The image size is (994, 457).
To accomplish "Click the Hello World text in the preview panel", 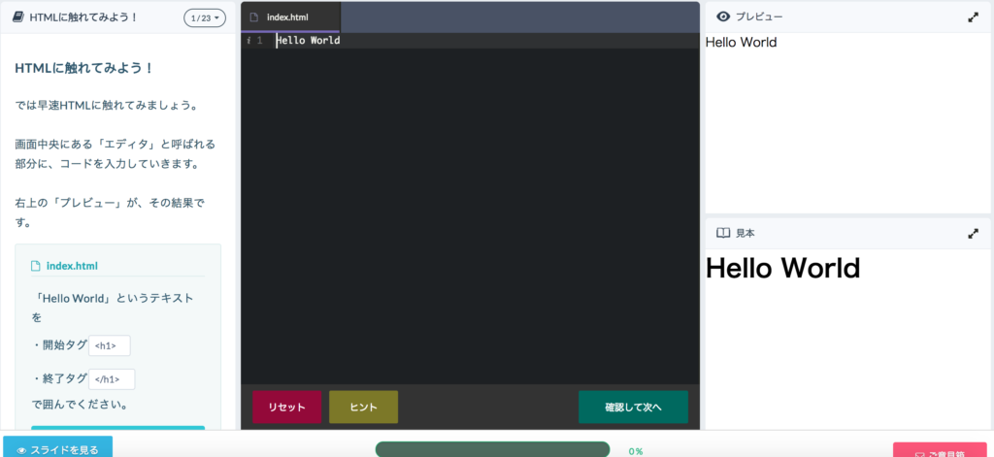I will click(x=741, y=43).
